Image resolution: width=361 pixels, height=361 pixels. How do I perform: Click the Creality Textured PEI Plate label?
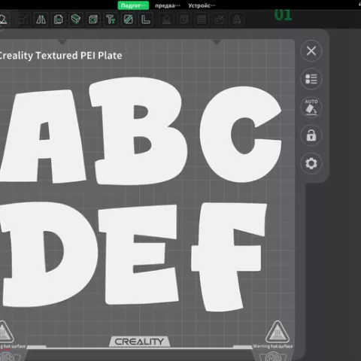pyautogui.click(x=61, y=56)
